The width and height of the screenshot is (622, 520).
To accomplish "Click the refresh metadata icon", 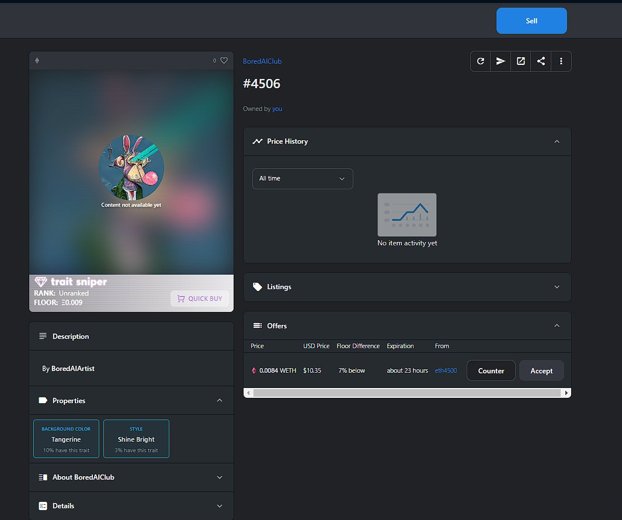I will 481,61.
